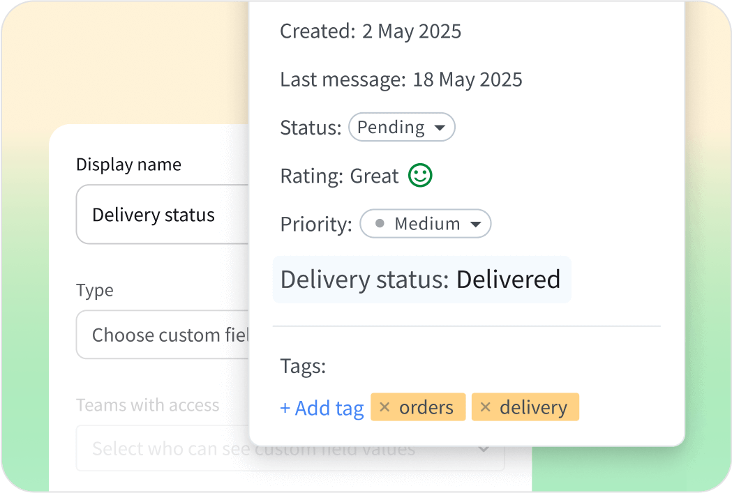Click the × icon on the orders tag
Screen dimensions: 732x493
coord(386,407)
